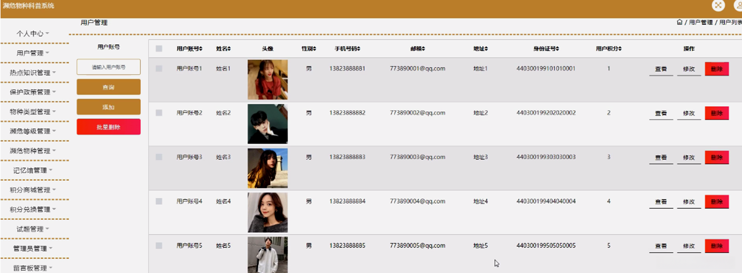Screen dimensions: 742x273
Task: Sort by 用户账号 column sort arrows
Action: point(201,49)
